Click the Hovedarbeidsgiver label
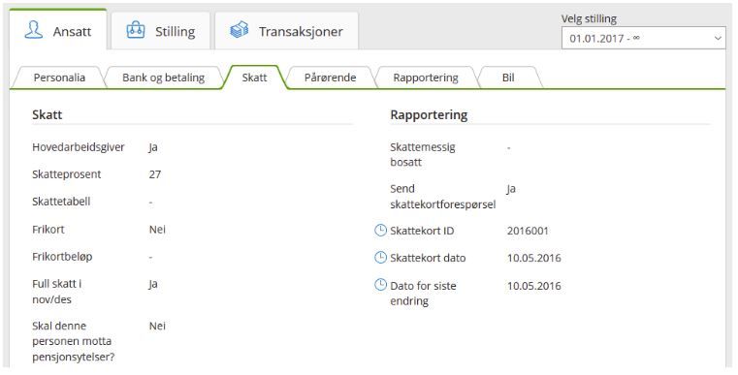This screenshot has height=375, width=738. tap(79, 146)
